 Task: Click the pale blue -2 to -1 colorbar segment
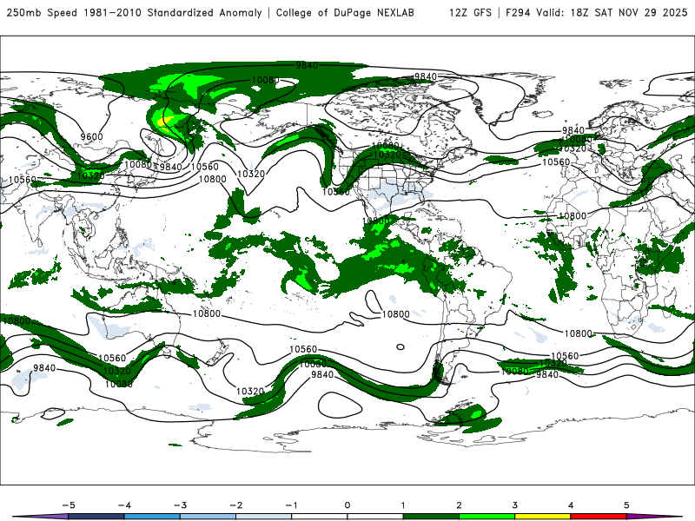[x=264, y=517]
